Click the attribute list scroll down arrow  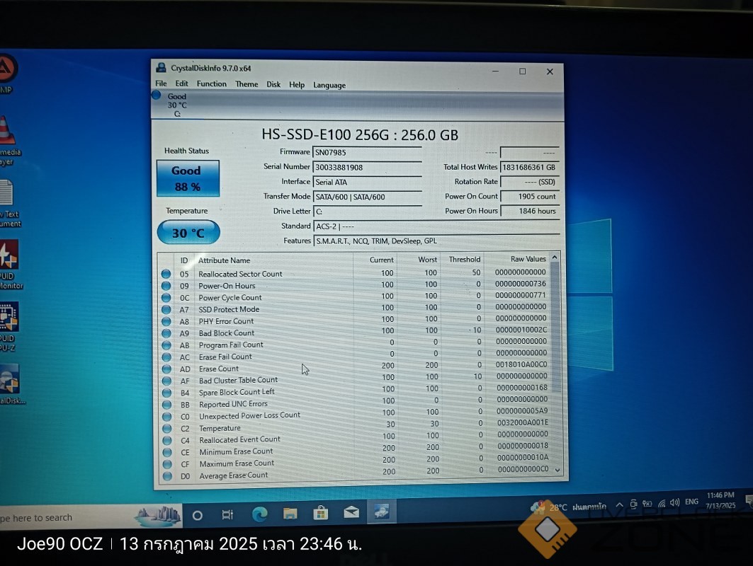[x=557, y=470]
